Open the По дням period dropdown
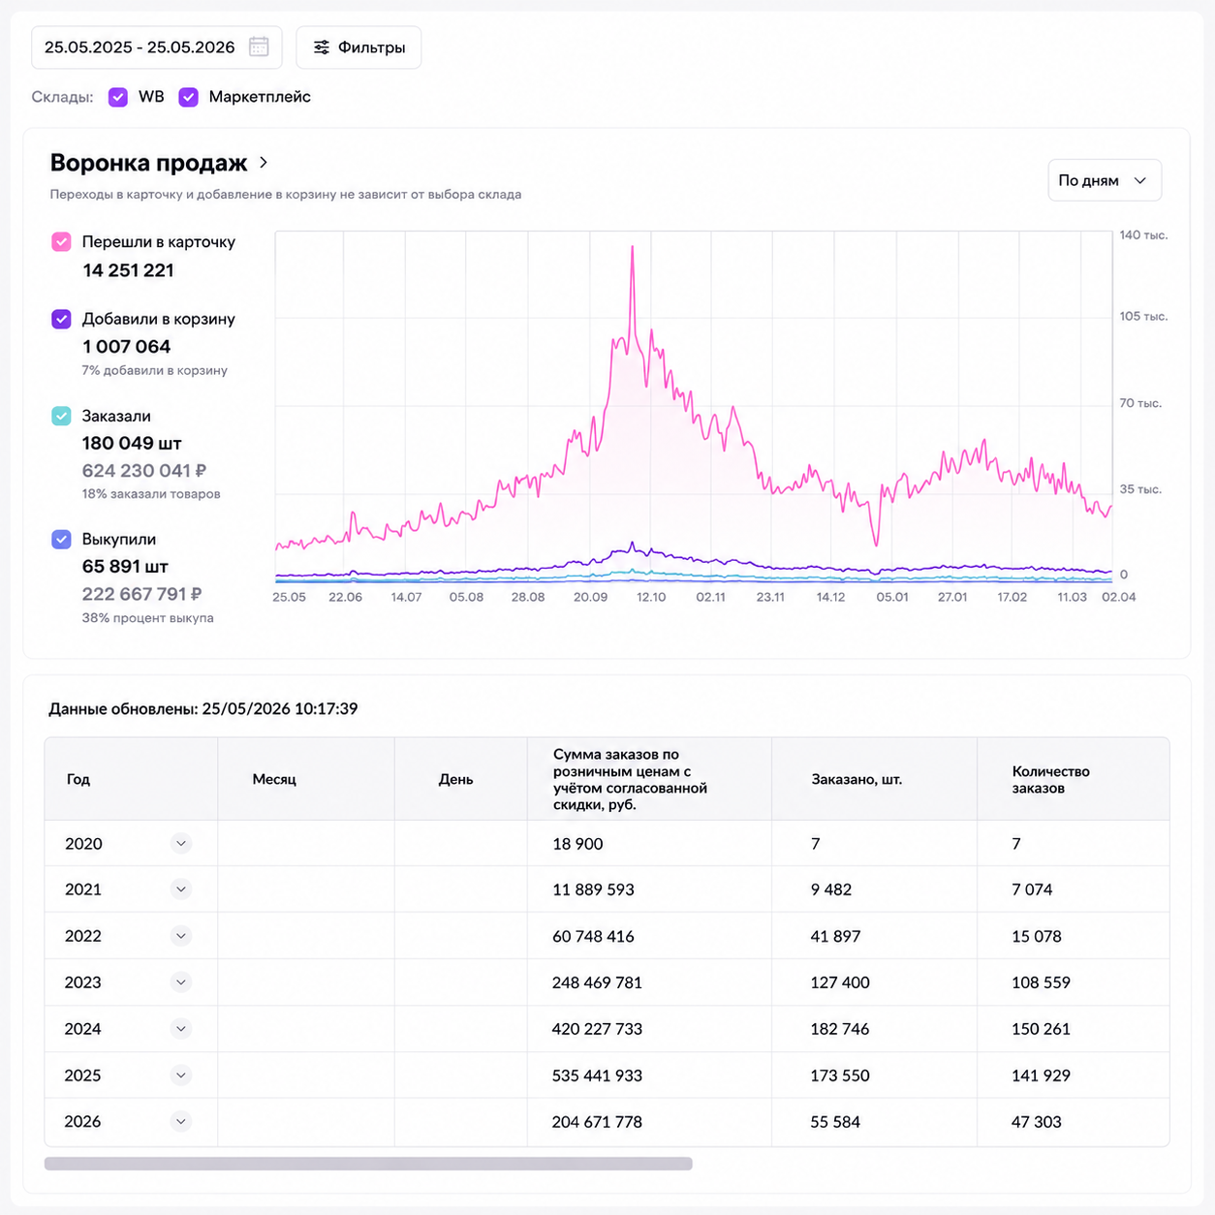This screenshot has width=1215, height=1215. coord(1105,180)
